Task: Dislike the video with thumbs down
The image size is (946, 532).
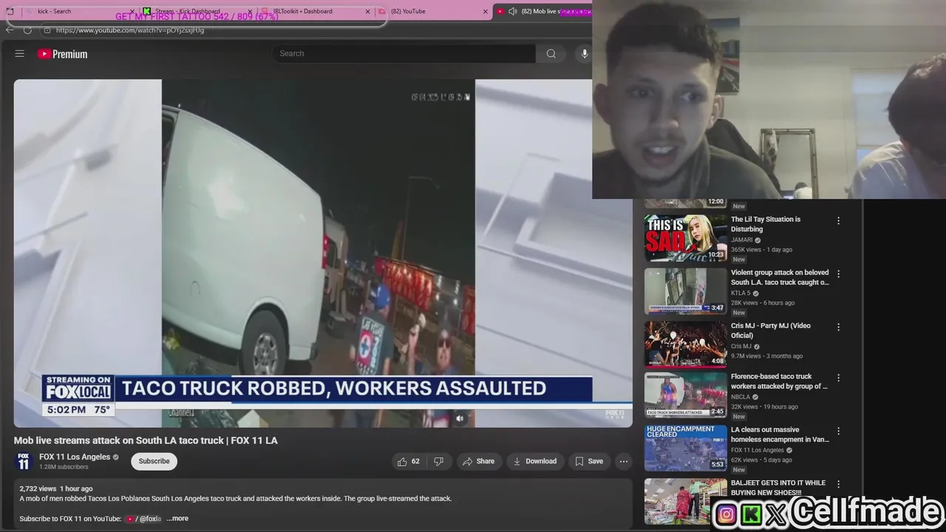Action: click(438, 461)
